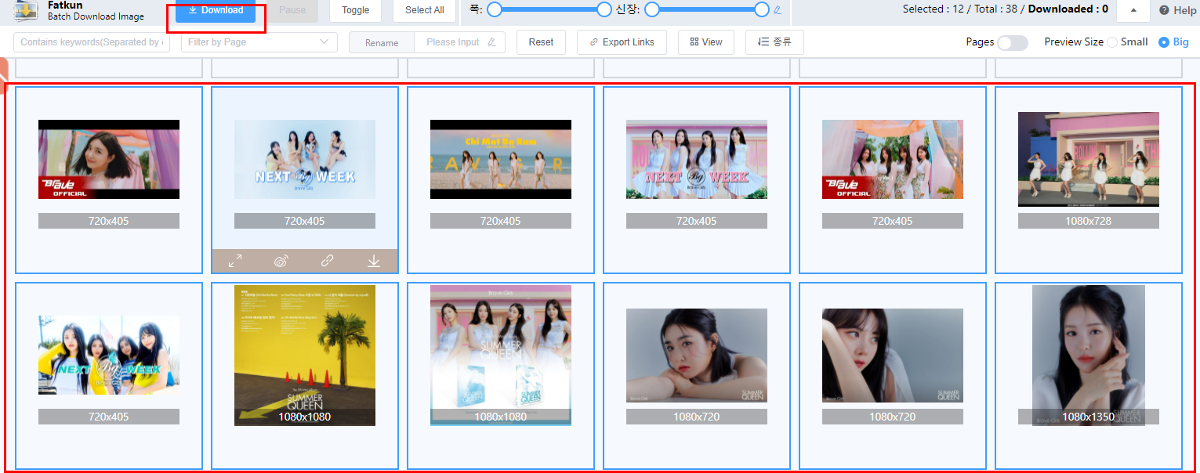Image resolution: width=1200 pixels, height=473 pixels.
Task: Click width slider minimum handle
Action: 495,9
